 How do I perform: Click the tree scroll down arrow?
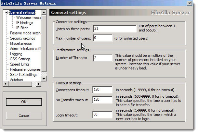click(x=44, y=79)
